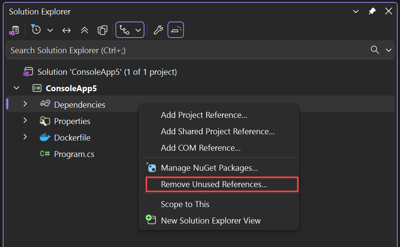Select the ConsoleApp5 project name

point(71,88)
